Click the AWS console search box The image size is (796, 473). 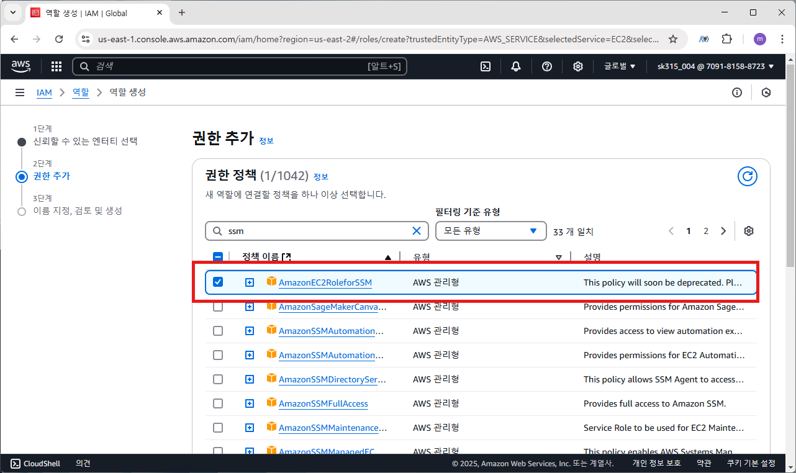point(240,66)
